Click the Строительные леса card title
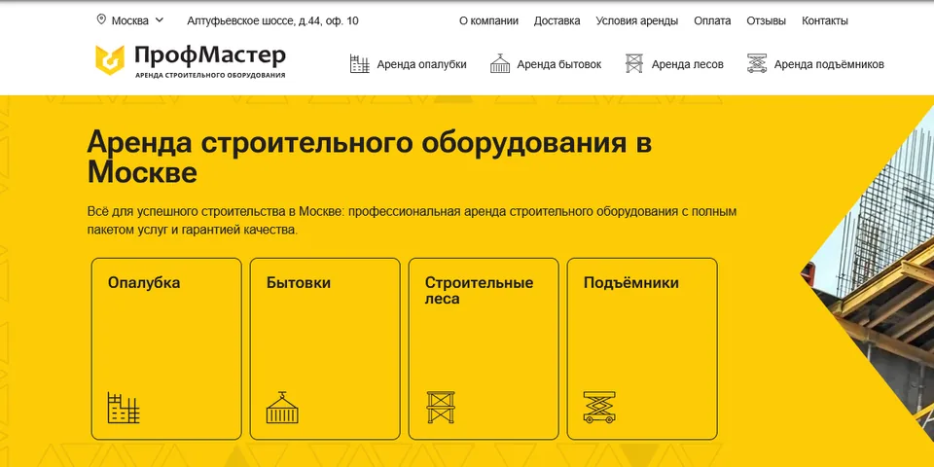 (x=479, y=290)
